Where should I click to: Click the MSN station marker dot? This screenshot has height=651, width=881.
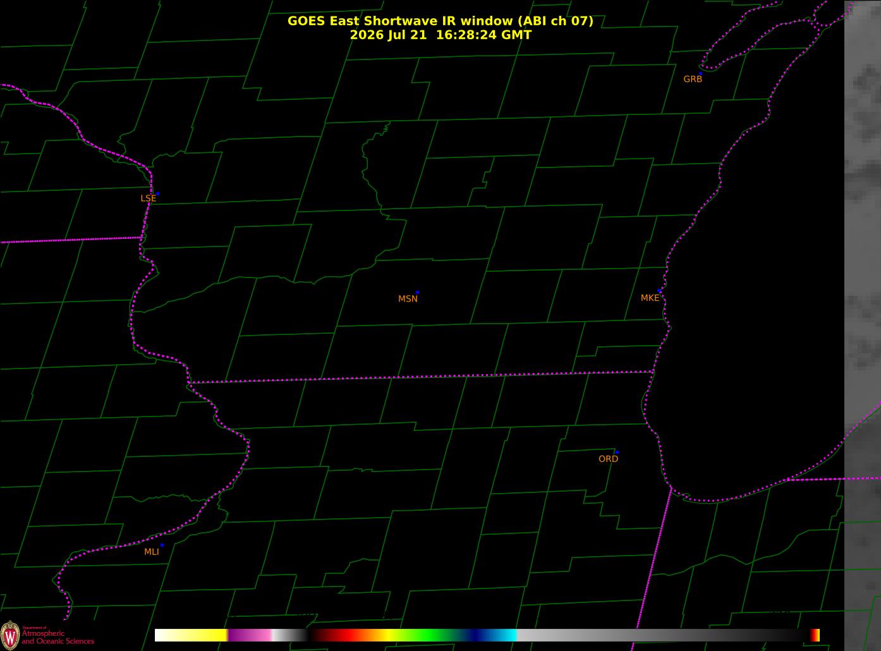point(417,293)
